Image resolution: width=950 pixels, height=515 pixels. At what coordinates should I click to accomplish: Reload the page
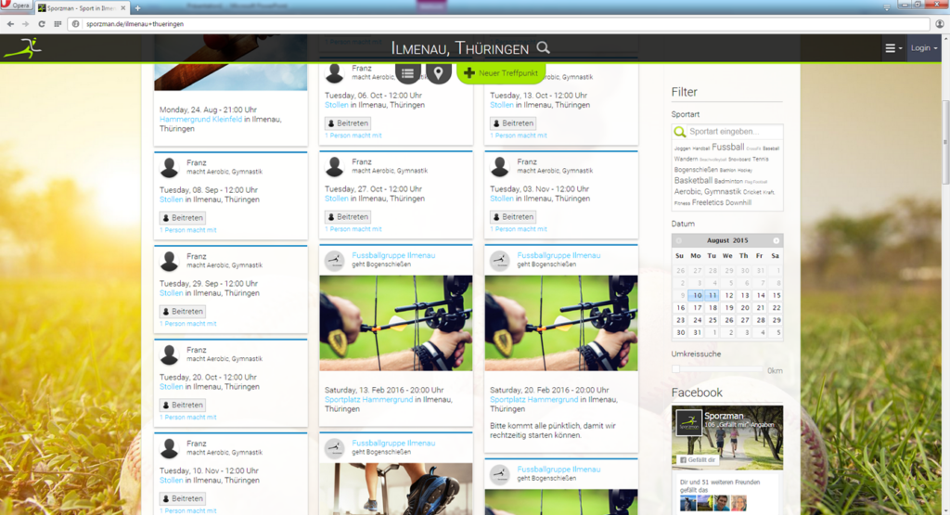[x=41, y=23]
